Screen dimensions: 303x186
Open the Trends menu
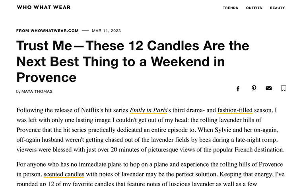[x=230, y=8]
